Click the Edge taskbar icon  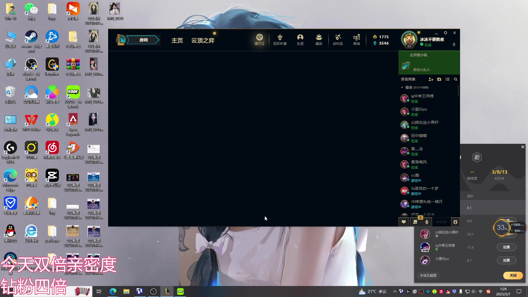pos(113,291)
